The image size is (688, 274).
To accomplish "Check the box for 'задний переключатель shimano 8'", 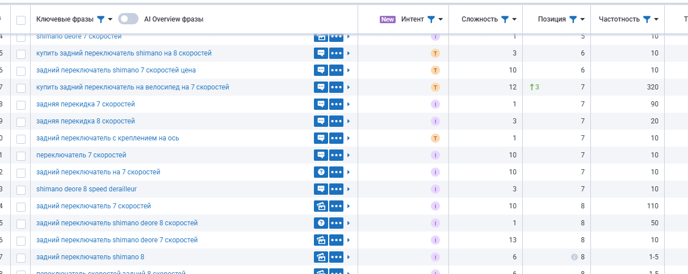I will 21,258.
